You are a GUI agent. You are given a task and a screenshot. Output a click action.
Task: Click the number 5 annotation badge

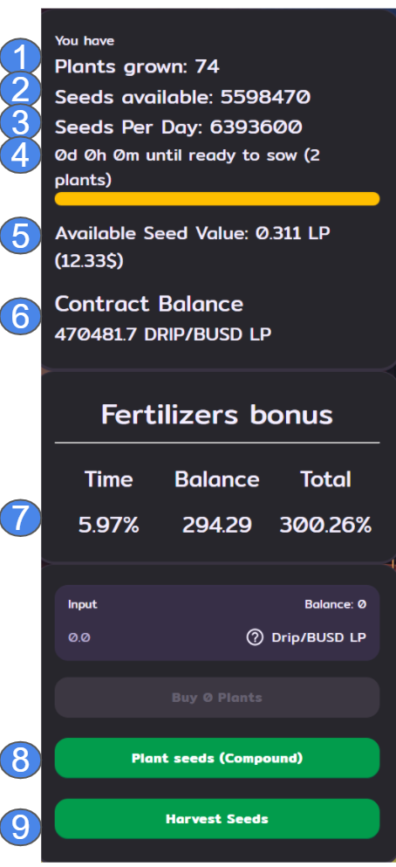pyautogui.click(x=20, y=236)
